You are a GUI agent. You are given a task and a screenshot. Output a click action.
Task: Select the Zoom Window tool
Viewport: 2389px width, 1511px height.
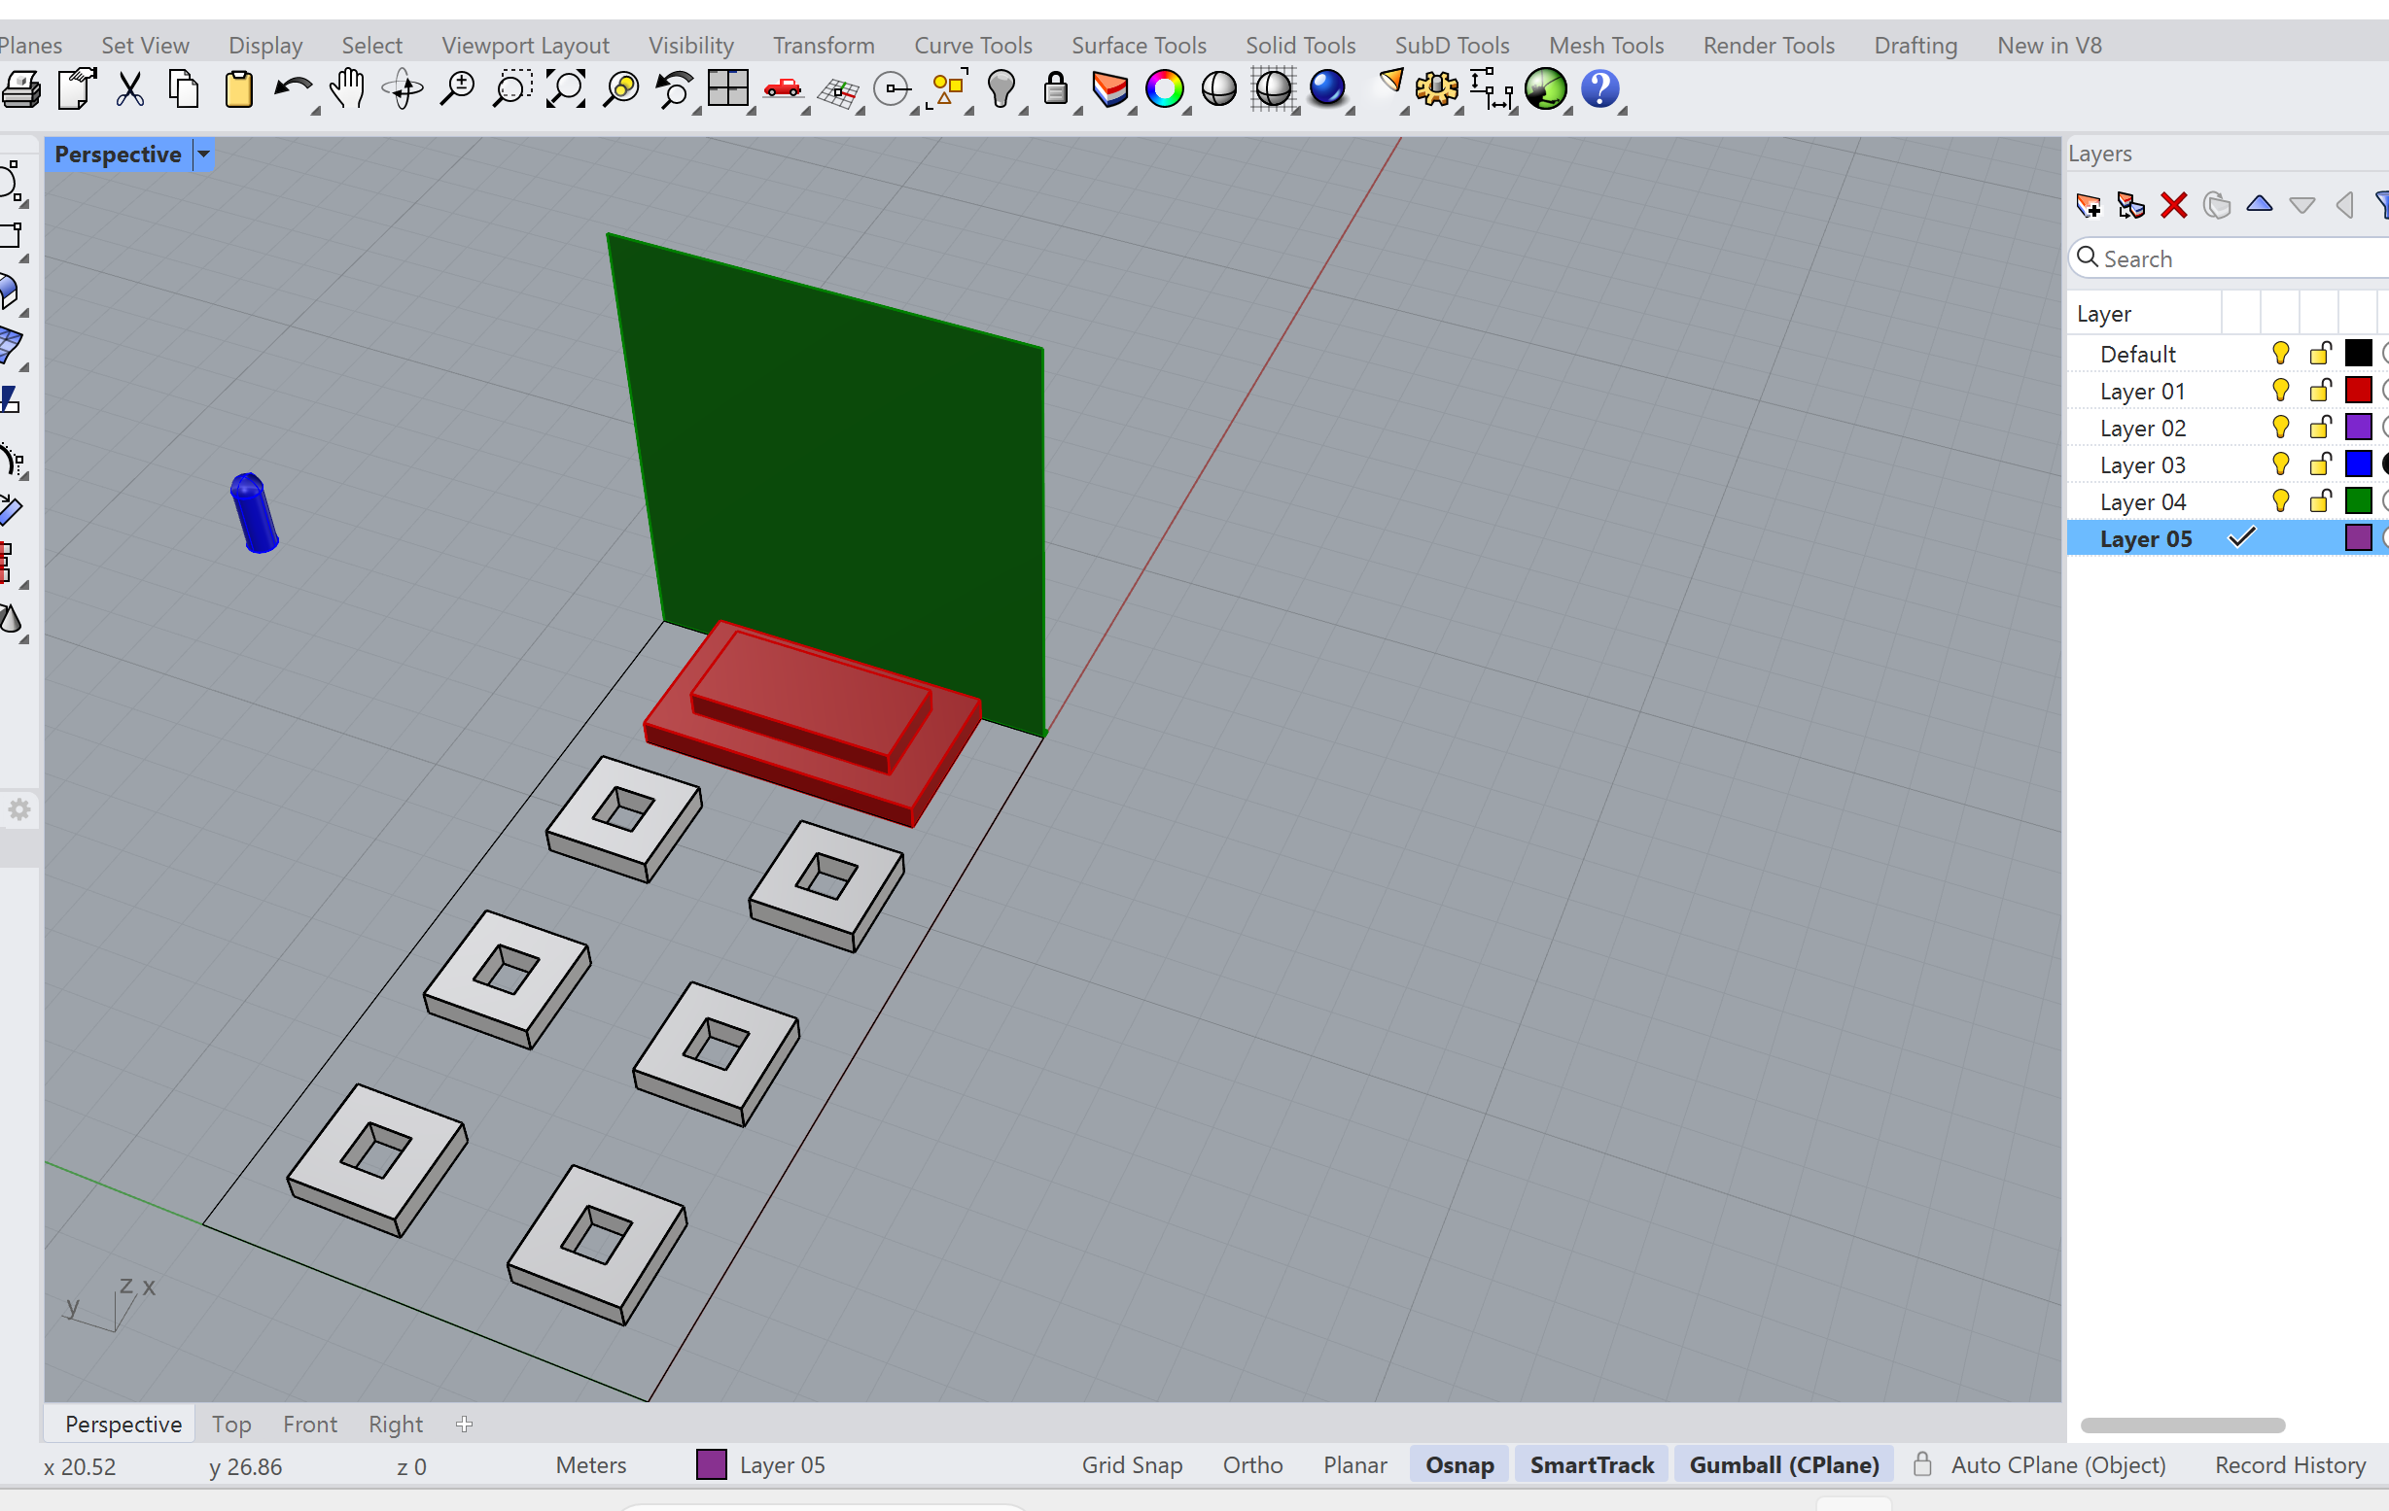(x=511, y=90)
